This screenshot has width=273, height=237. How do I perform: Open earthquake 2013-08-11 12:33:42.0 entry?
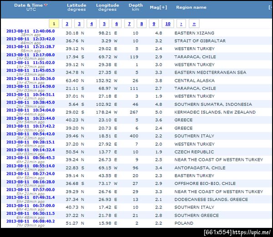click(30, 39)
